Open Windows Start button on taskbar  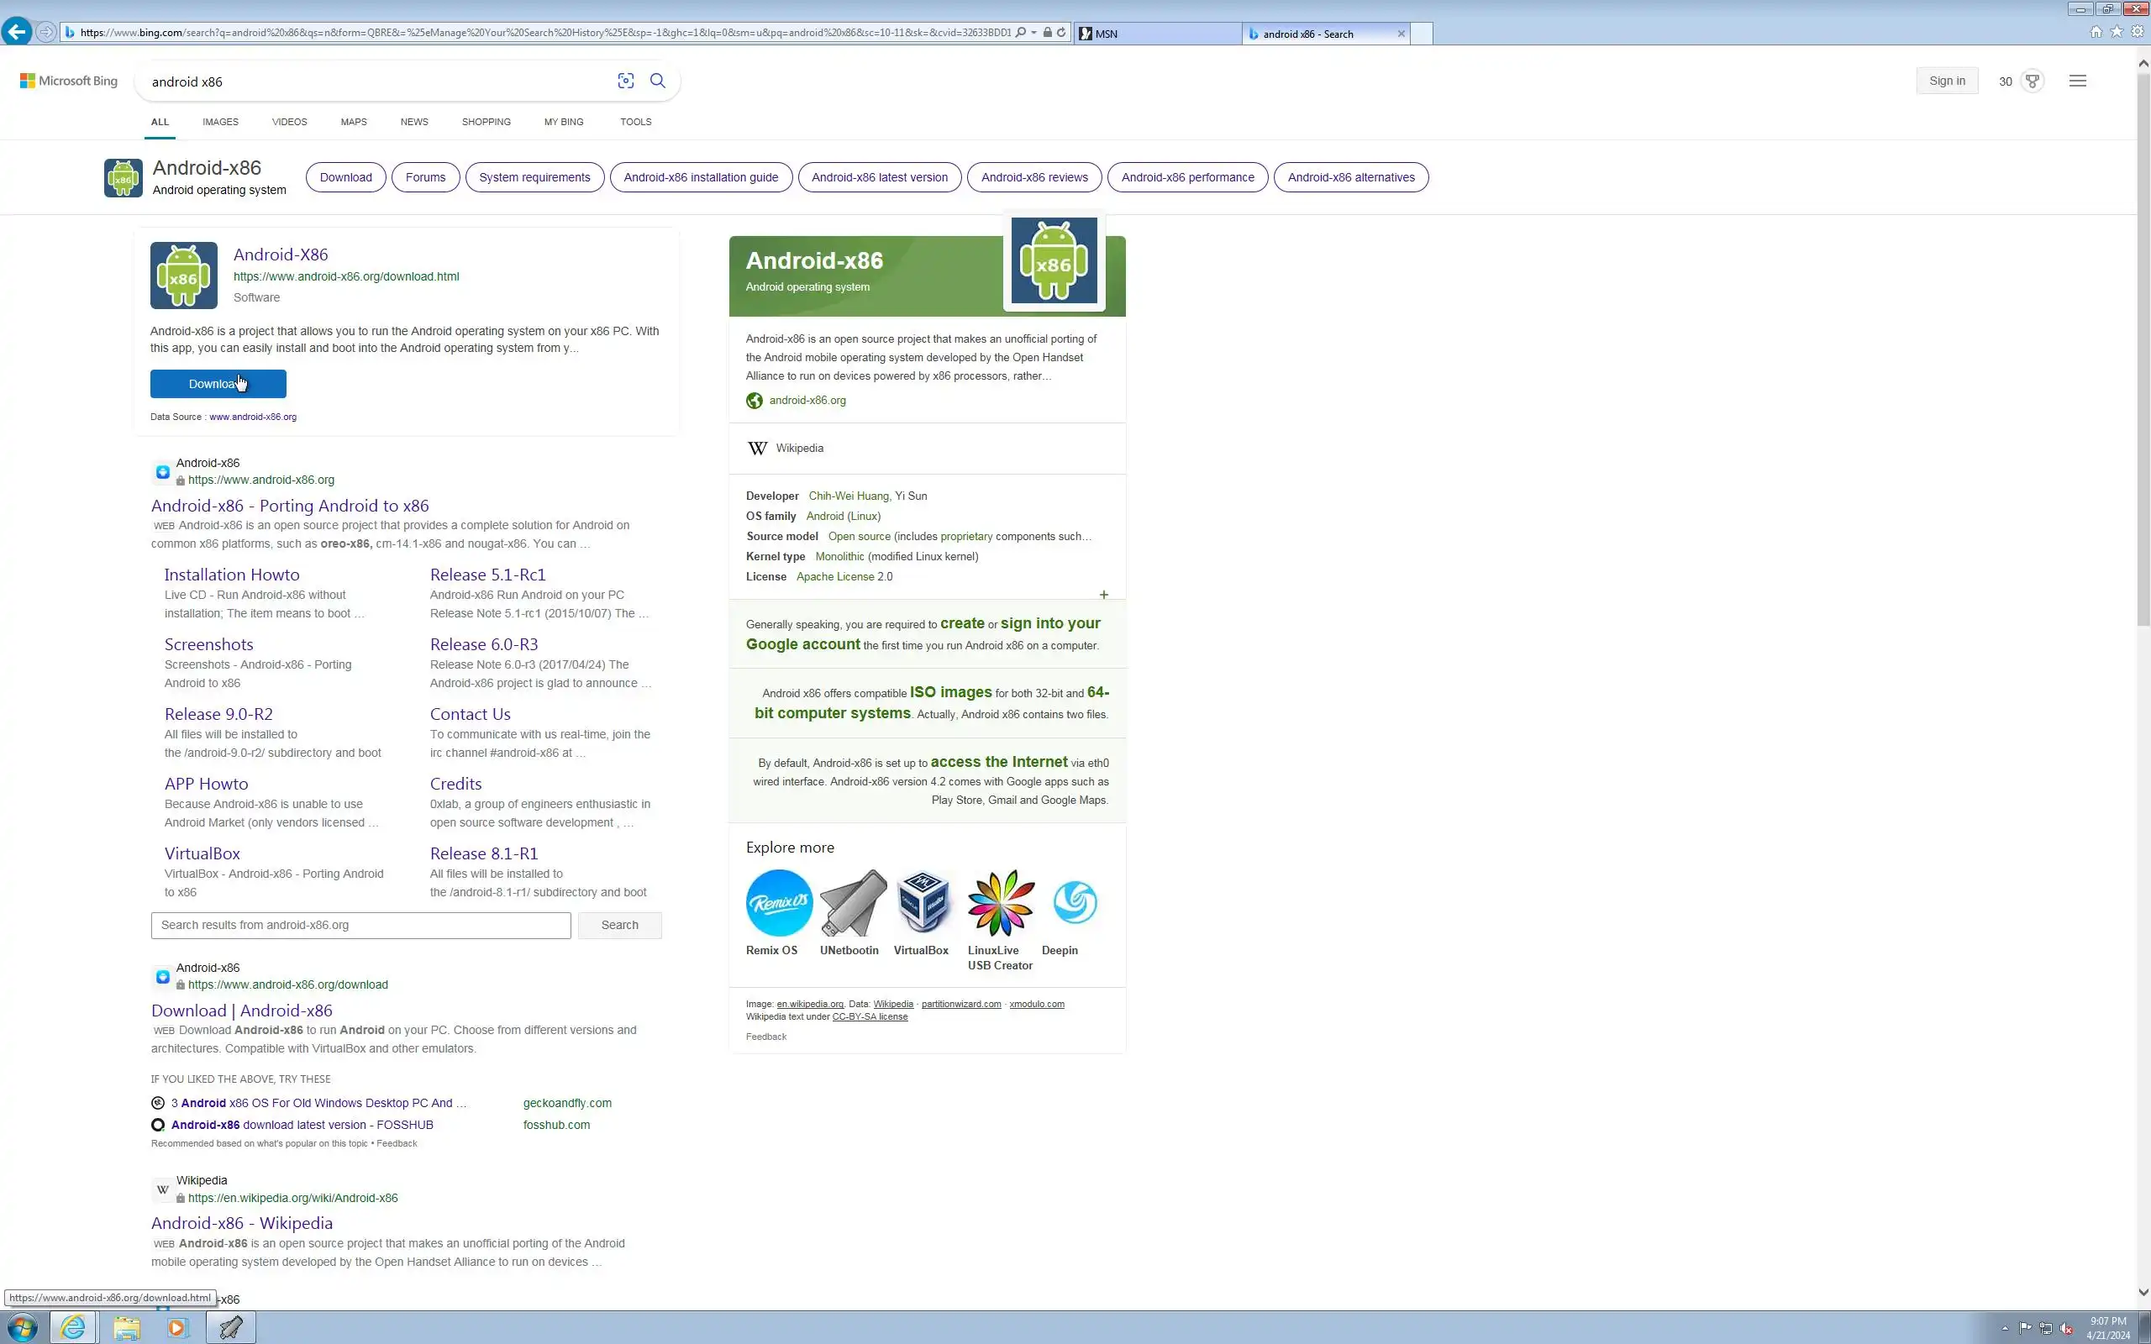[21, 1328]
